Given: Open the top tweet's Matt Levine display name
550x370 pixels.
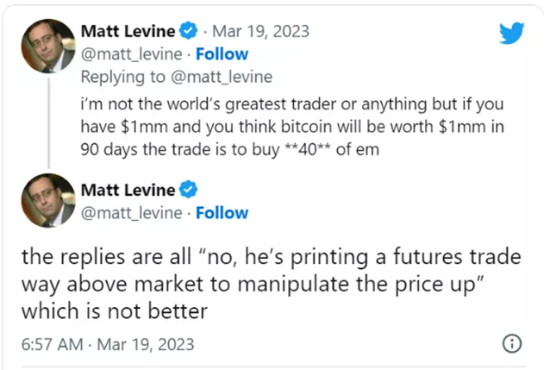Looking at the screenshot, I should (128, 32).
